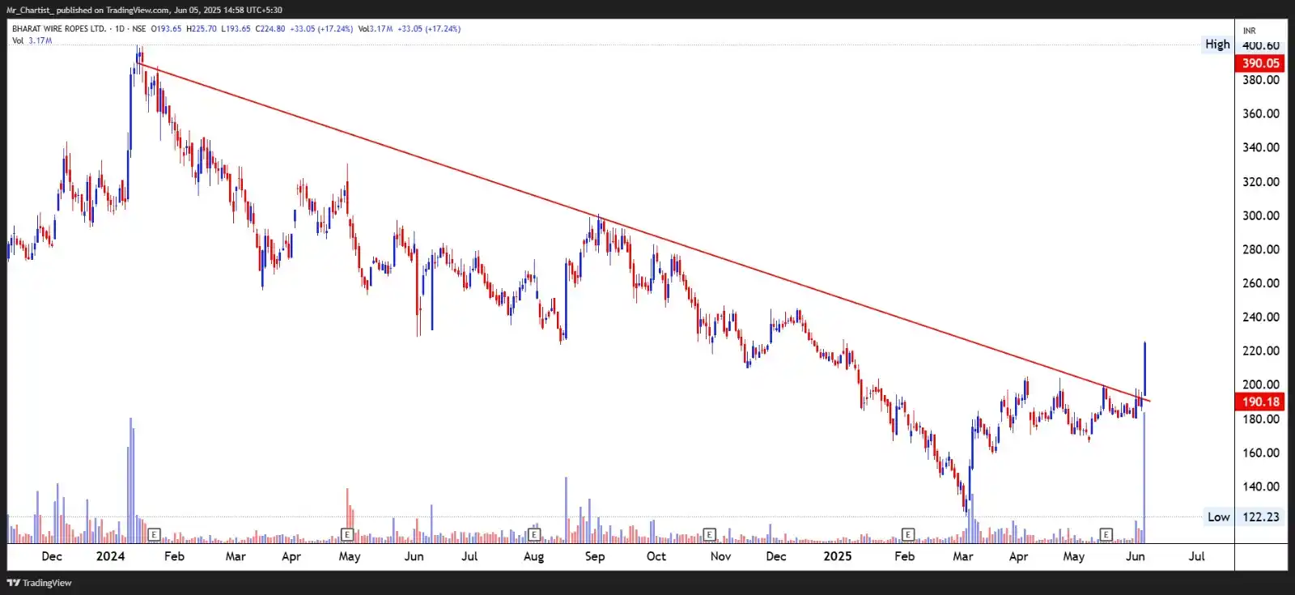The height and width of the screenshot is (595, 1295).
Task: Click the red 190.18 price label
Action: (1260, 402)
